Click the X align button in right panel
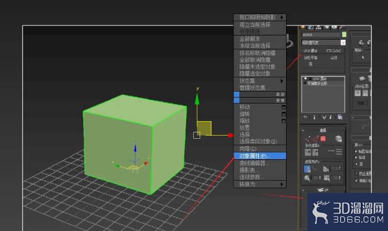 357,93
